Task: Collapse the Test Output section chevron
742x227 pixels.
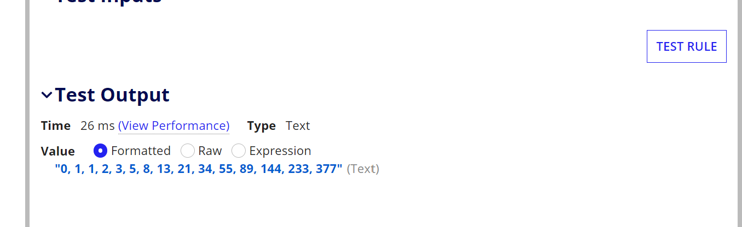Action: pos(47,95)
